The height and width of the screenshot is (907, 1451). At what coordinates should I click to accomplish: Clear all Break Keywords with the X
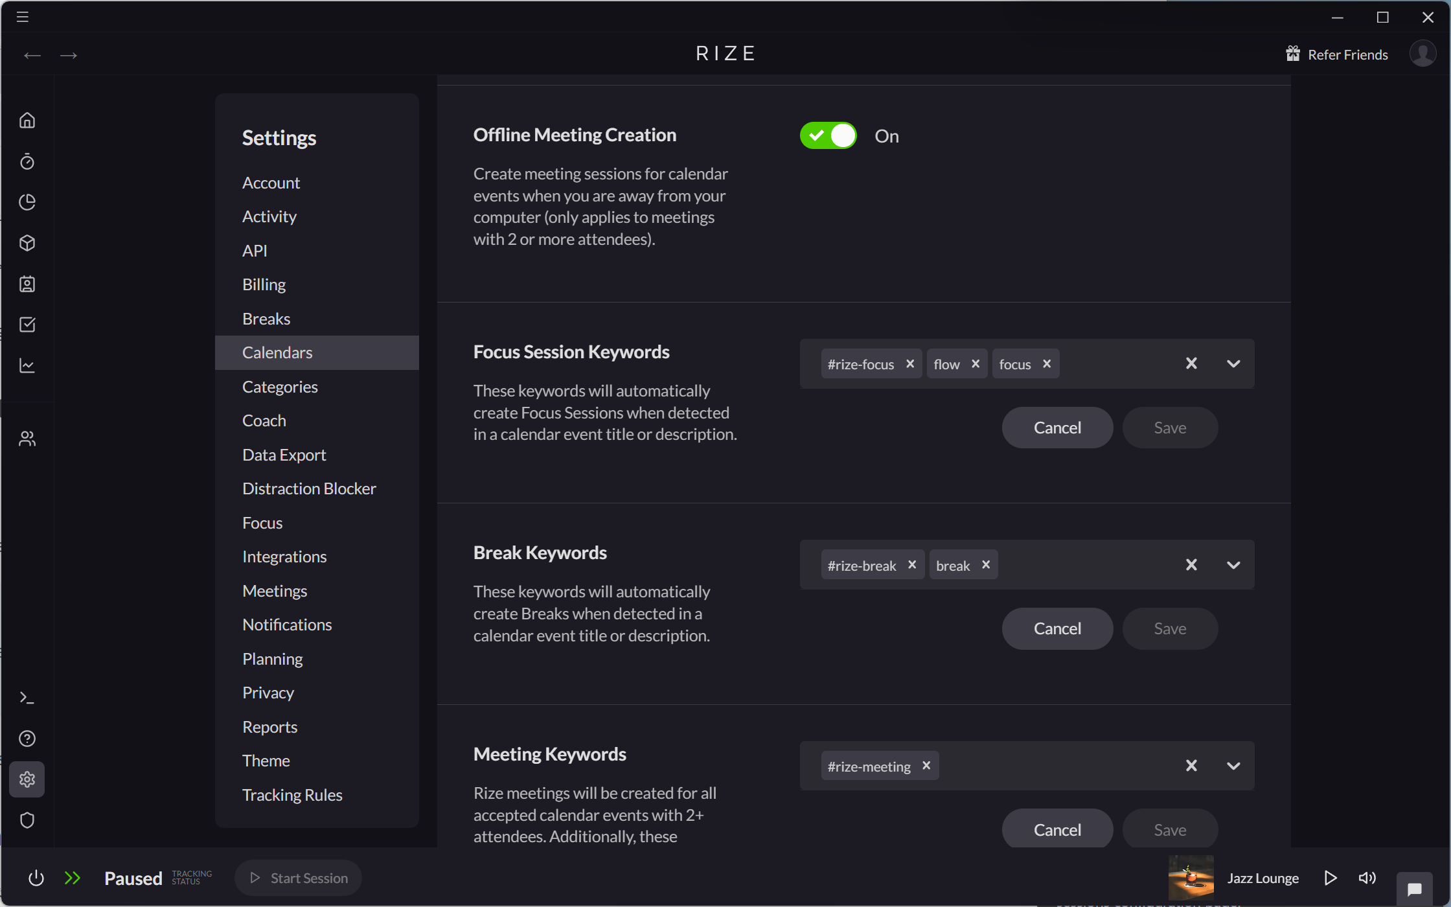point(1191,564)
